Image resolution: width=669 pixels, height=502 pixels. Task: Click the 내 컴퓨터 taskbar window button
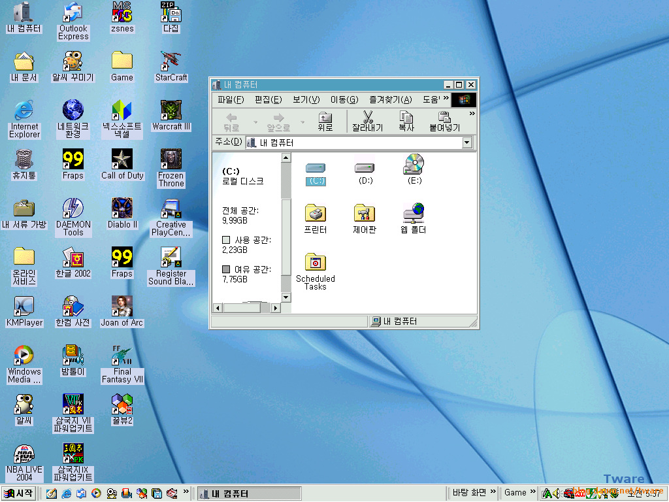(249, 494)
